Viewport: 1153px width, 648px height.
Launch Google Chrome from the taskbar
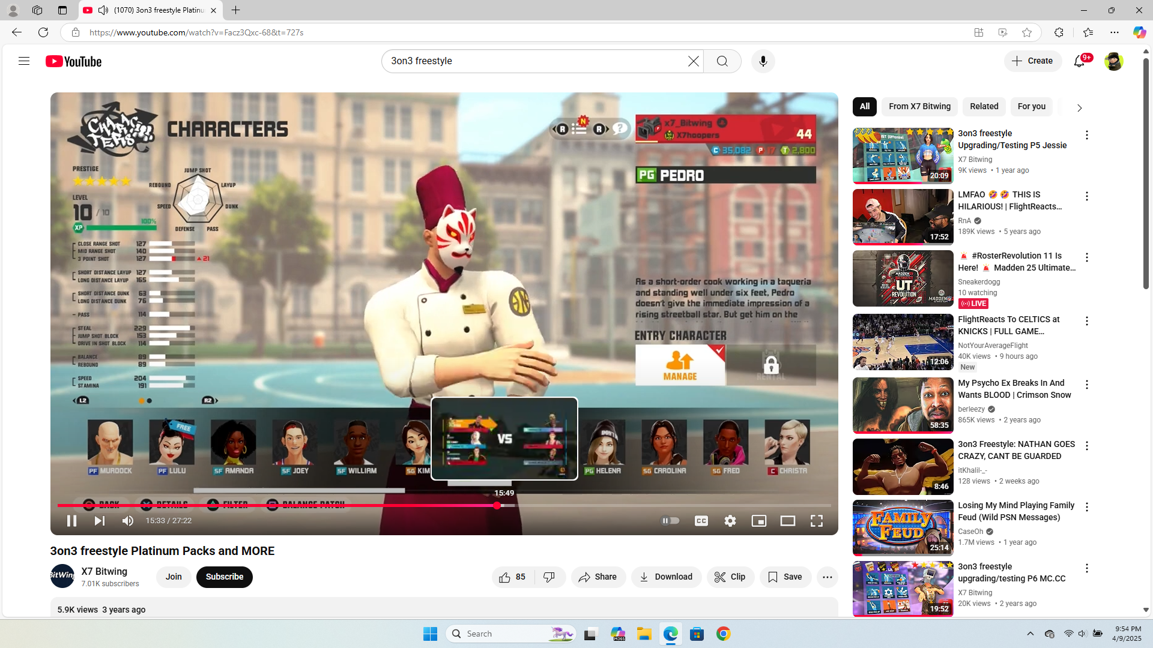(x=724, y=634)
